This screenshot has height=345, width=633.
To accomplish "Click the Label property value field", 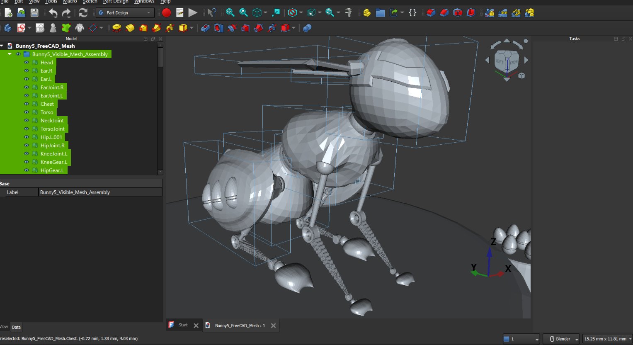I will pyautogui.click(x=100, y=192).
